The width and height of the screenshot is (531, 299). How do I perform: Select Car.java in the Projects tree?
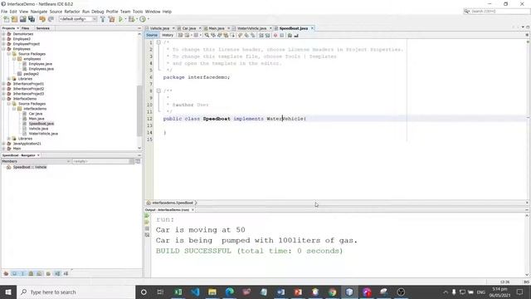(x=36, y=114)
